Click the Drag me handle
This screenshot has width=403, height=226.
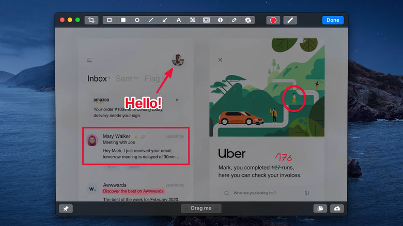[202, 208]
